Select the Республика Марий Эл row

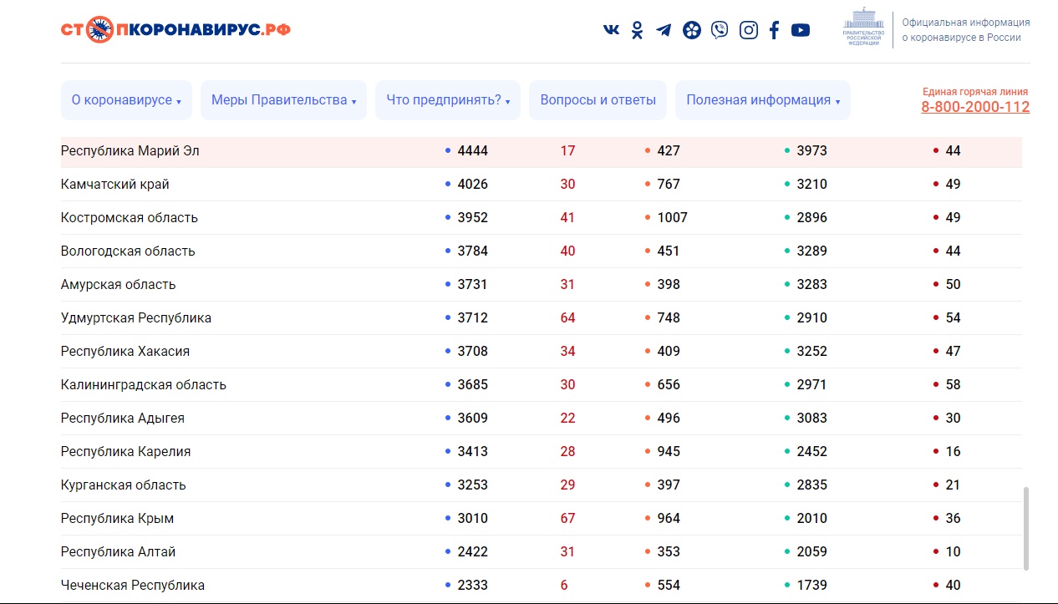tap(130, 151)
